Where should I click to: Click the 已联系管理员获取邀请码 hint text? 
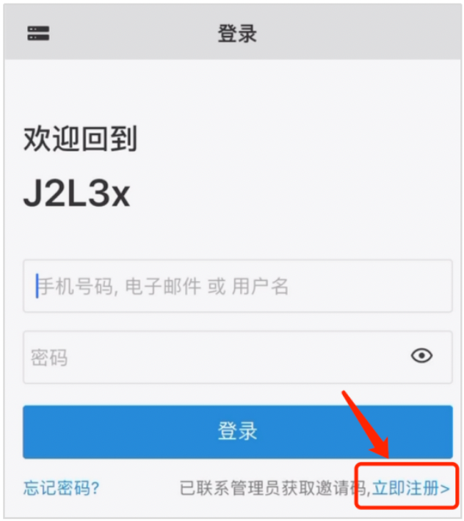274,488
